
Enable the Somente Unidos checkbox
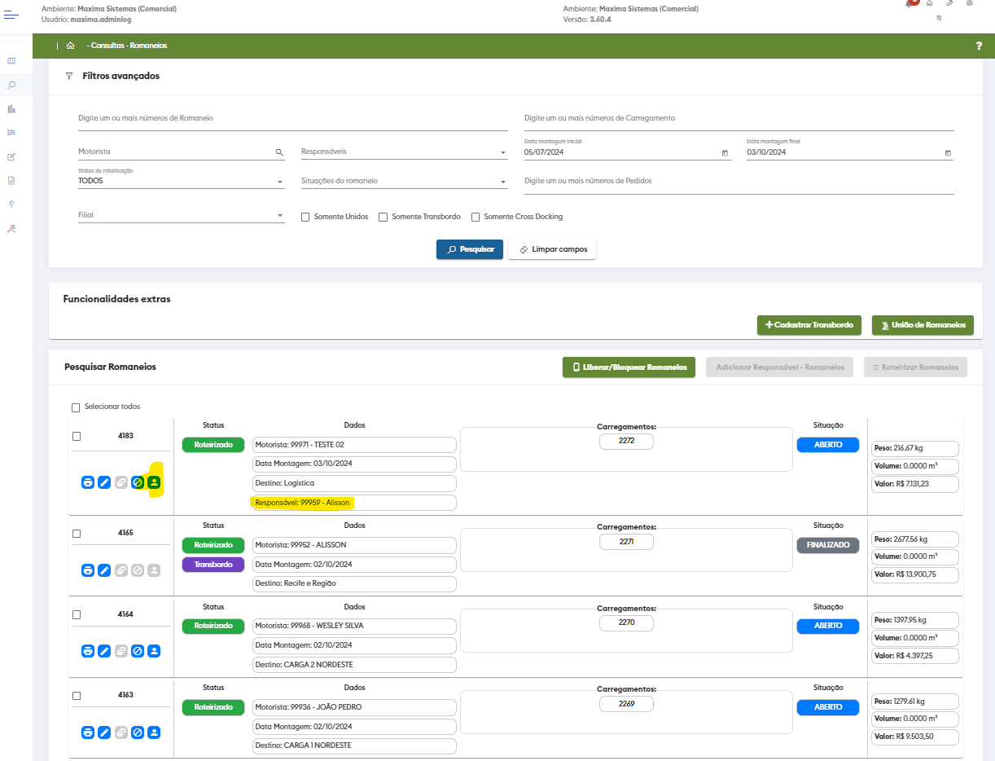click(x=305, y=217)
